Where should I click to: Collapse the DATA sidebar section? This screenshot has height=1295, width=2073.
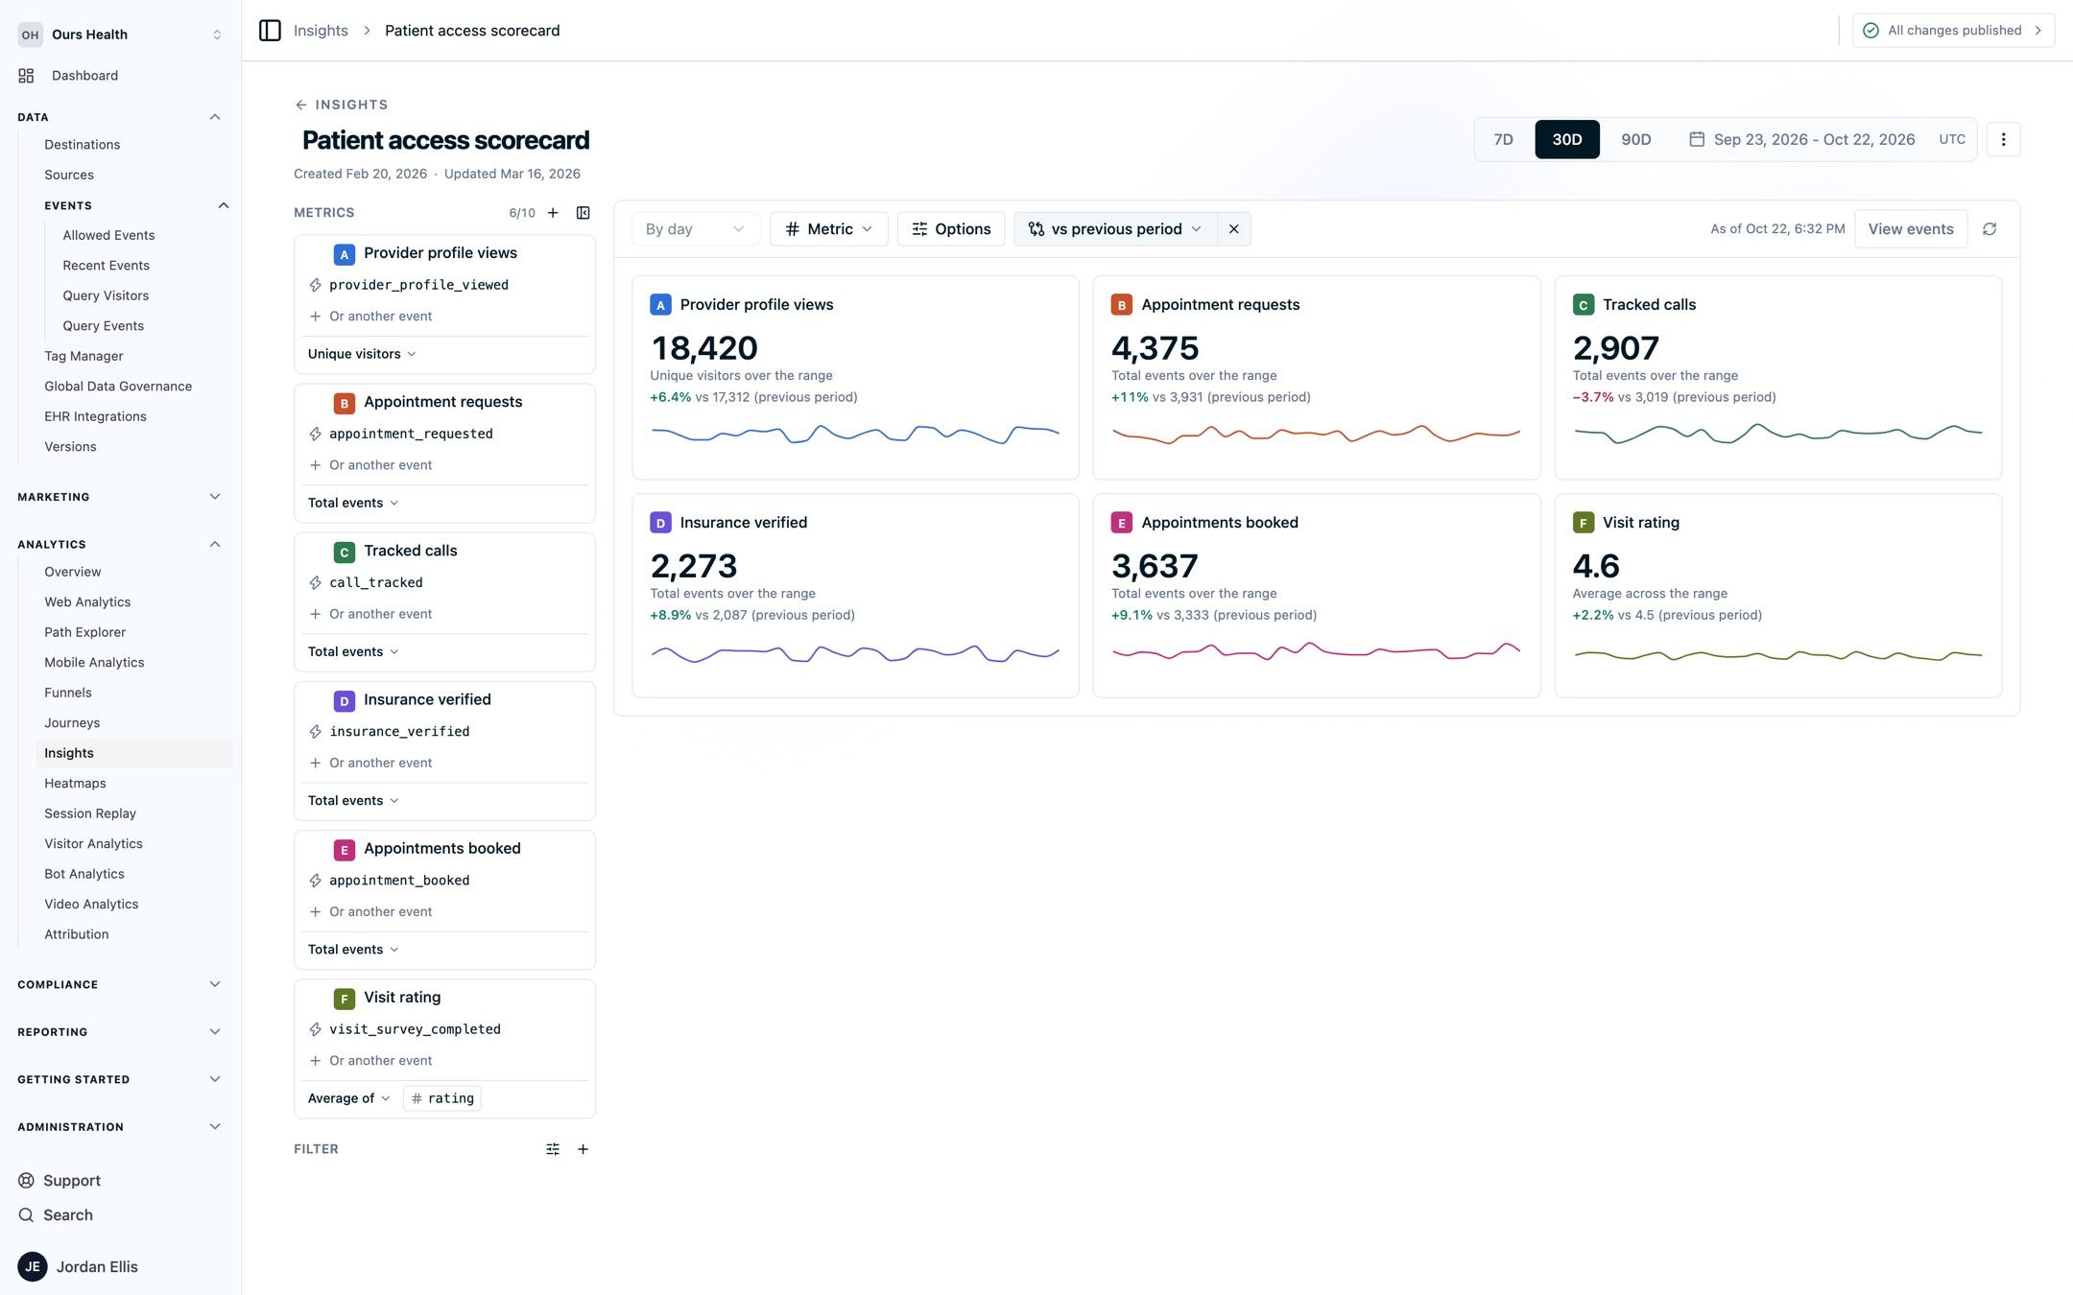coord(215,117)
